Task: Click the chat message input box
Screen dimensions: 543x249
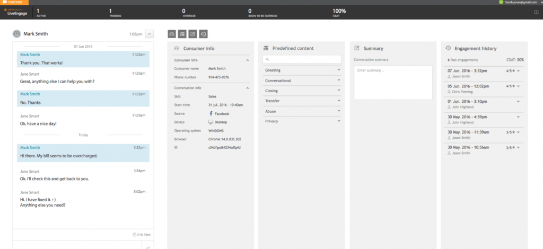Action: pyautogui.click(x=77, y=245)
